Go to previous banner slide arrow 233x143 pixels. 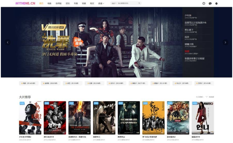[x=8, y=42]
